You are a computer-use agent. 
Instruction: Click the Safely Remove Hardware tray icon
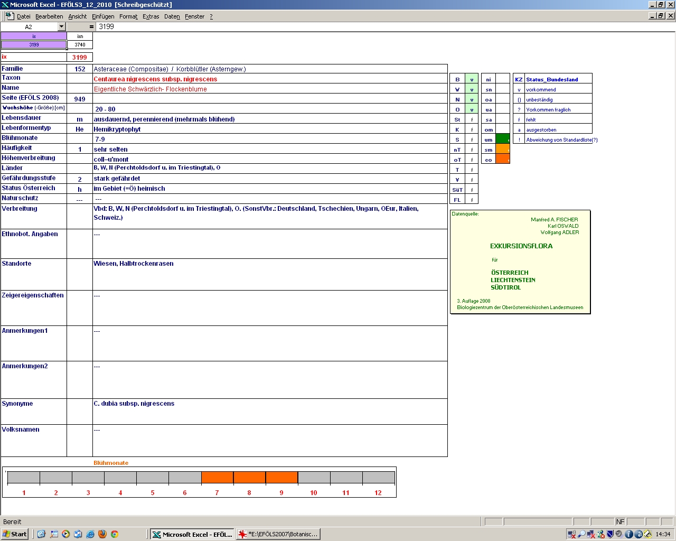click(648, 534)
